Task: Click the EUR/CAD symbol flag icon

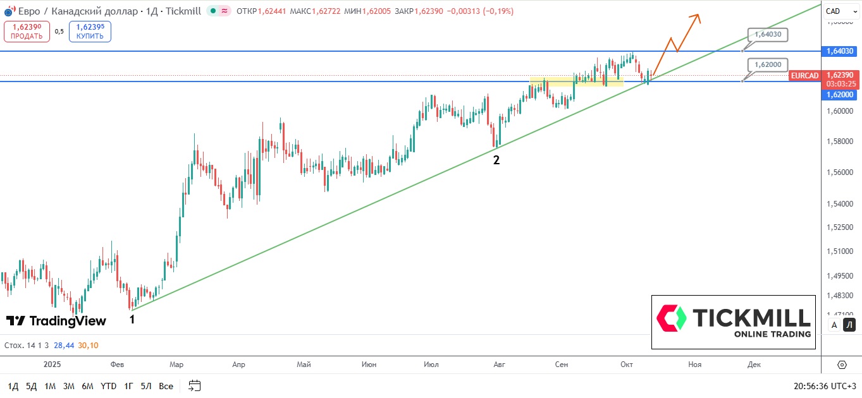Action: [x=9, y=11]
